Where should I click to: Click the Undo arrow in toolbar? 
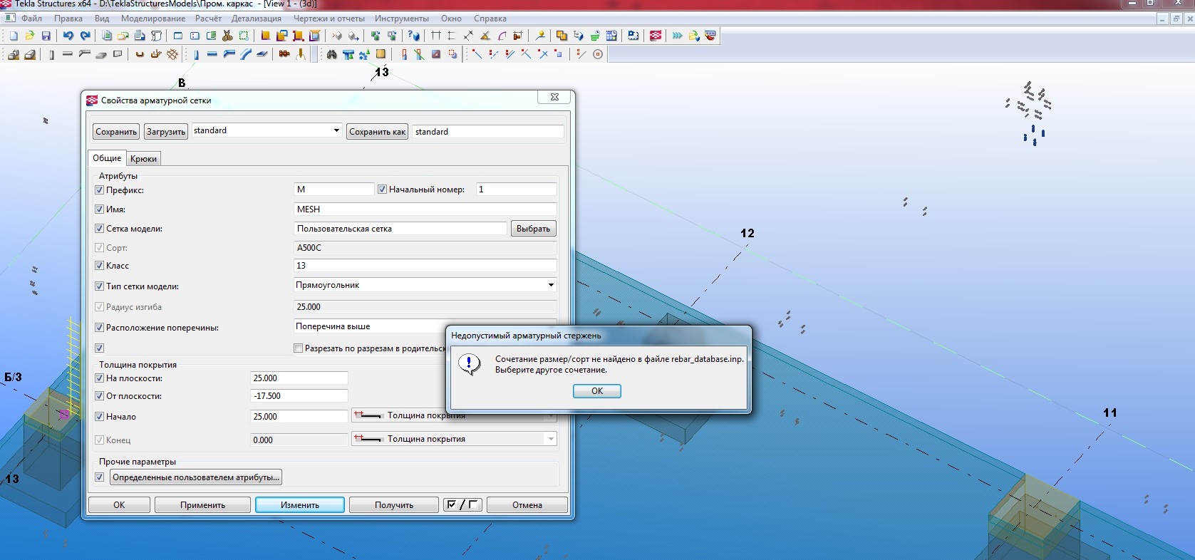click(x=68, y=36)
